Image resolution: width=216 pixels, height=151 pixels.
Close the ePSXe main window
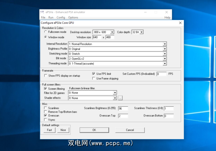167,12
